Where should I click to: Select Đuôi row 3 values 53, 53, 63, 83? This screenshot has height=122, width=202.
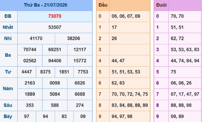tap(185, 50)
